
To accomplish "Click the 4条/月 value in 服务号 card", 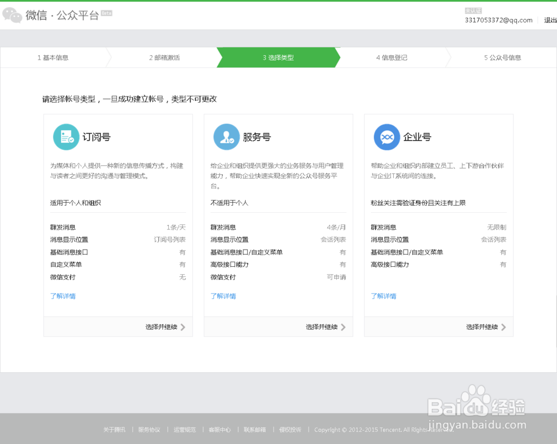I will [x=336, y=227].
